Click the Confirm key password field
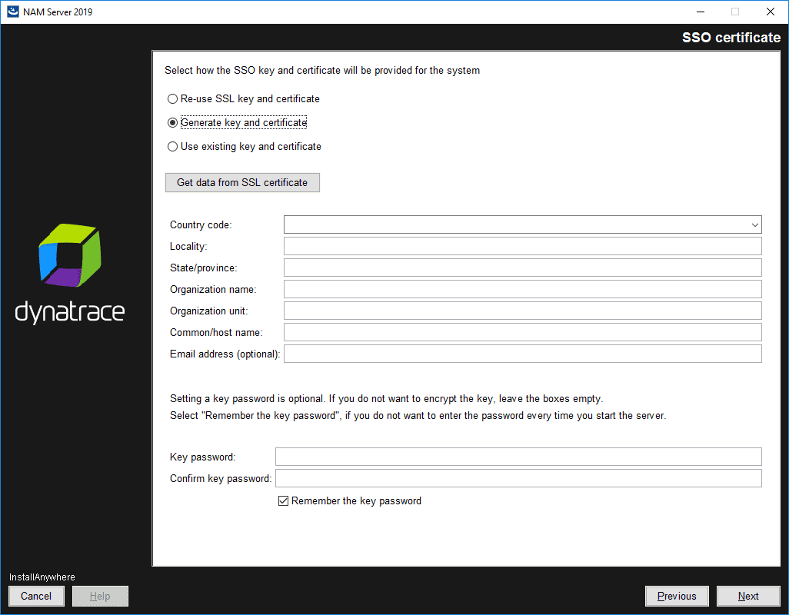This screenshot has height=615, width=789. point(518,479)
